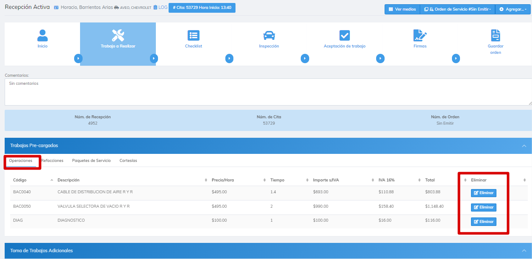
Task: Click the Eliminar column header
Action: pyautogui.click(x=479, y=180)
